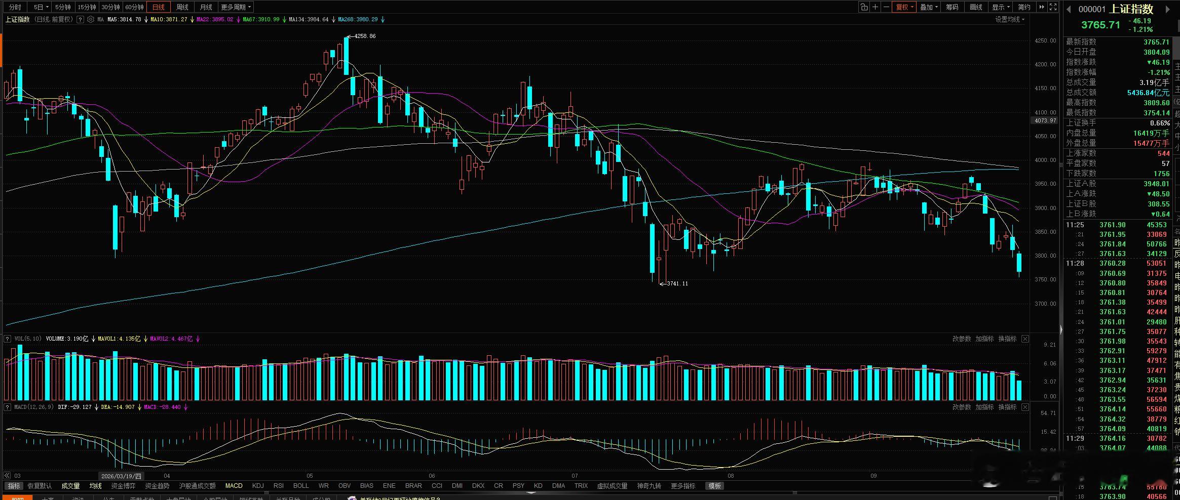Open the 复权 dropdown
Image resolution: width=1180 pixels, height=500 pixels.
click(x=904, y=7)
